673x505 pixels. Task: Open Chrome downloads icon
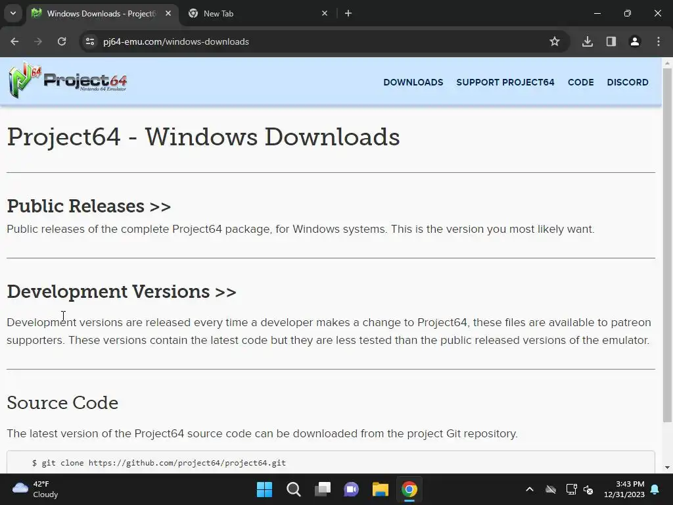pos(588,41)
